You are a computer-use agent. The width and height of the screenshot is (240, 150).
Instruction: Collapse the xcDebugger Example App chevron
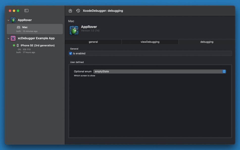pyautogui.click(x=8, y=38)
